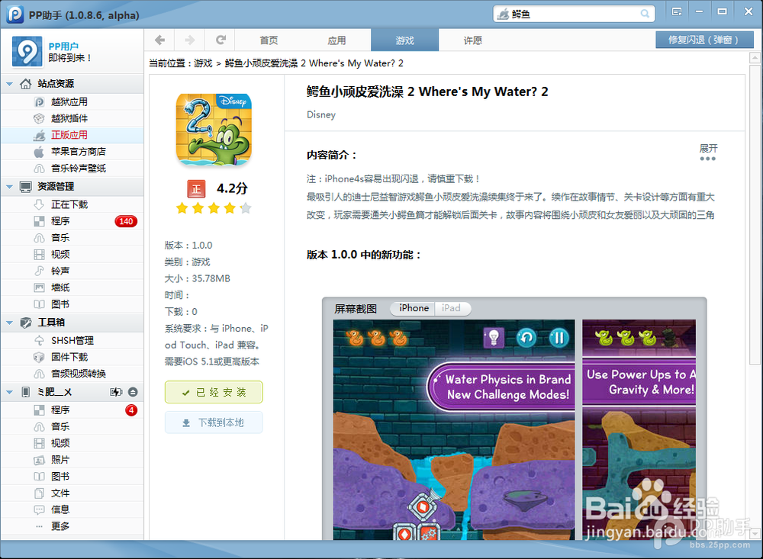The height and width of the screenshot is (559, 763).
Task: Collapse the 工具箱 section
Action: click(9, 323)
